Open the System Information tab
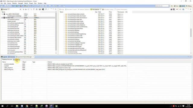This screenshot has height=108, width=193. click(121, 9)
